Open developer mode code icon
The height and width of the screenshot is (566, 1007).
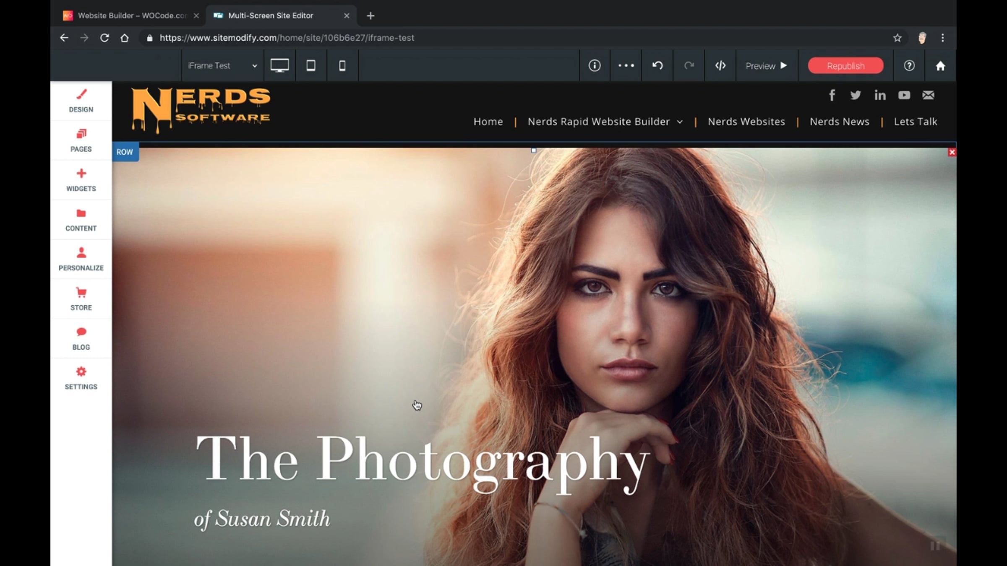[x=720, y=65]
